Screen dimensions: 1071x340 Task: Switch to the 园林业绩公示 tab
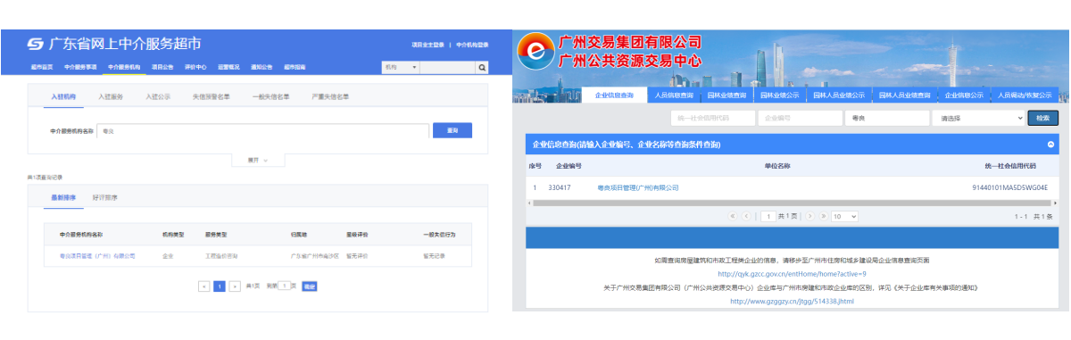[x=779, y=95]
